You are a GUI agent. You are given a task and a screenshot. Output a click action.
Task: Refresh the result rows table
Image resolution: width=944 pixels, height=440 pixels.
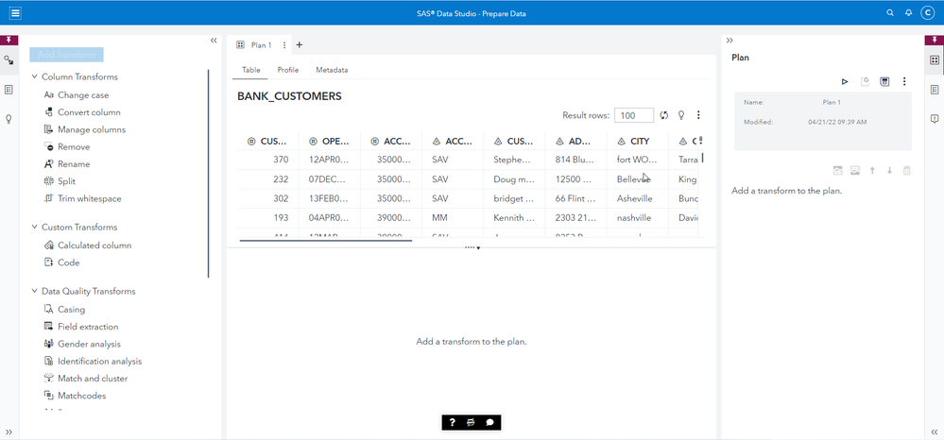(x=664, y=115)
